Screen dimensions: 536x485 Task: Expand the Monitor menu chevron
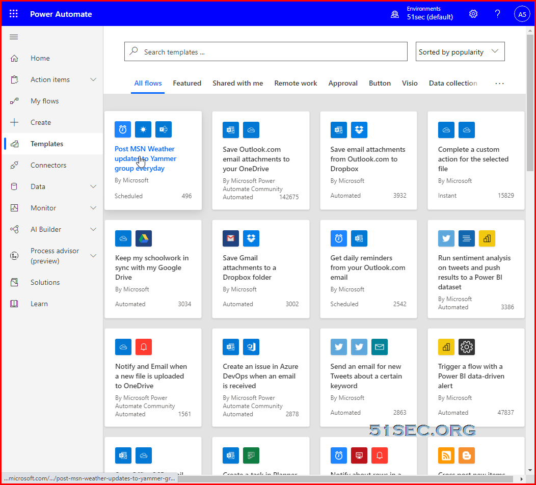tap(93, 208)
